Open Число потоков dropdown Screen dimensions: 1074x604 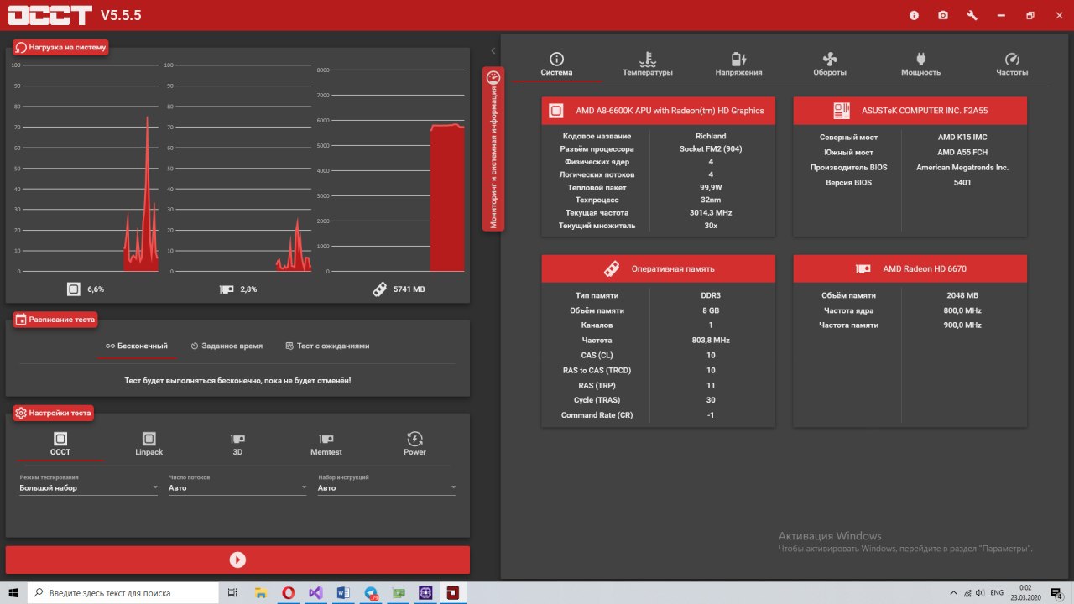click(237, 487)
